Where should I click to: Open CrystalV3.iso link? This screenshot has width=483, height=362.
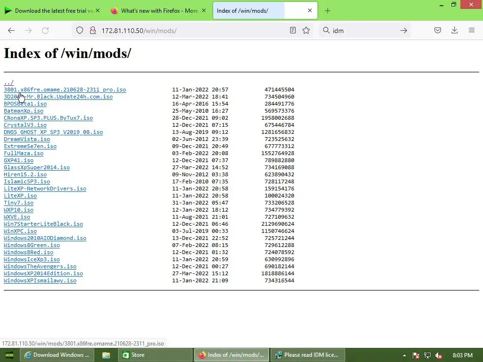tap(25, 125)
